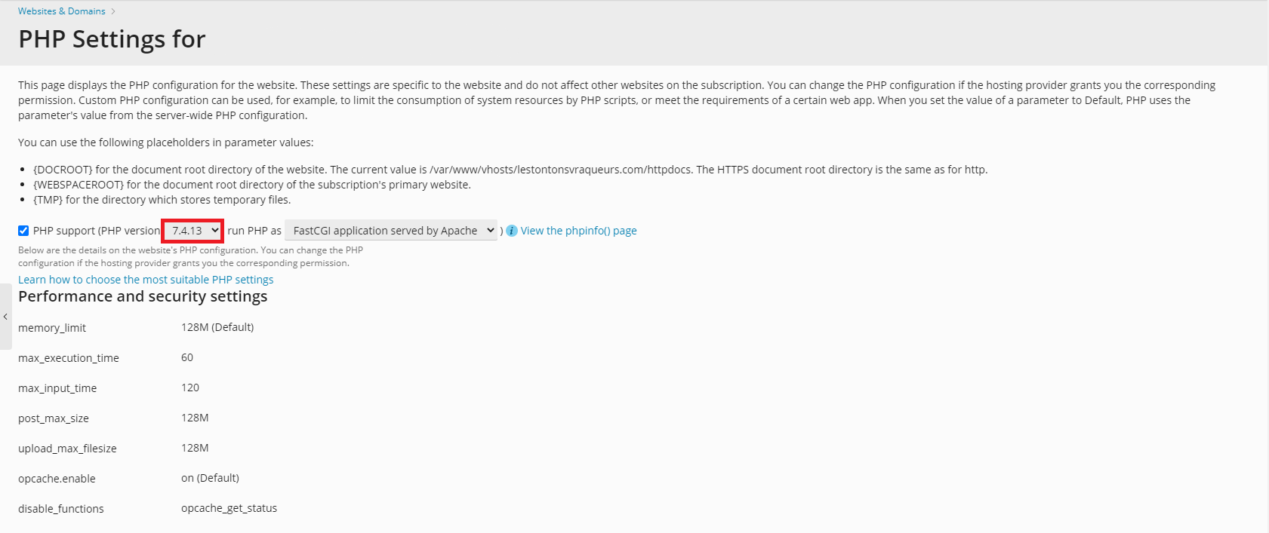1269x533 pixels.
Task: Open the View the phpinfo() page link
Action: click(578, 231)
